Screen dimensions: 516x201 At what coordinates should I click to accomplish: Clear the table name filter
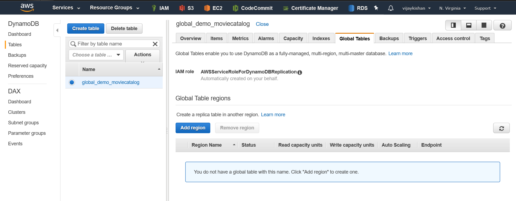coord(155,44)
